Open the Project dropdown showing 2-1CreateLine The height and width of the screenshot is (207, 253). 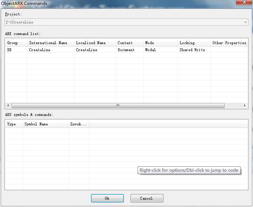click(x=126, y=22)
